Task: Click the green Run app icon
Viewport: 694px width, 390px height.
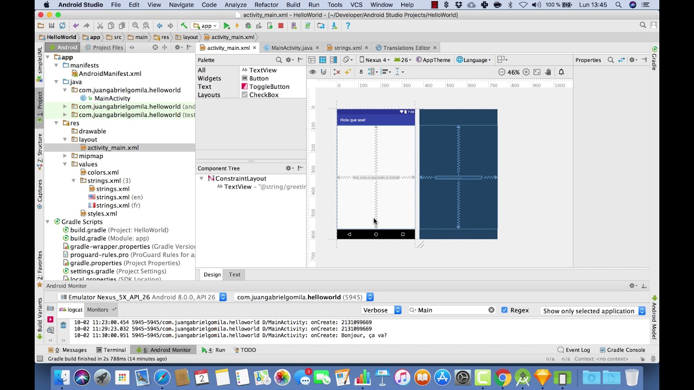Action: [227, 25]
